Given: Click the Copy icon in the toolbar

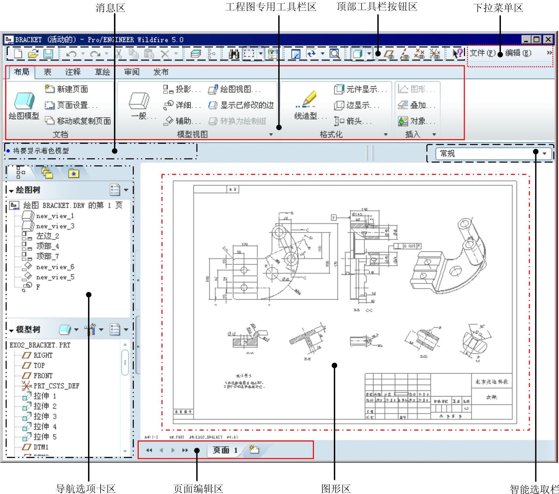Looking at the screenshot, I should pyautogui.click(x=133, y=54).
